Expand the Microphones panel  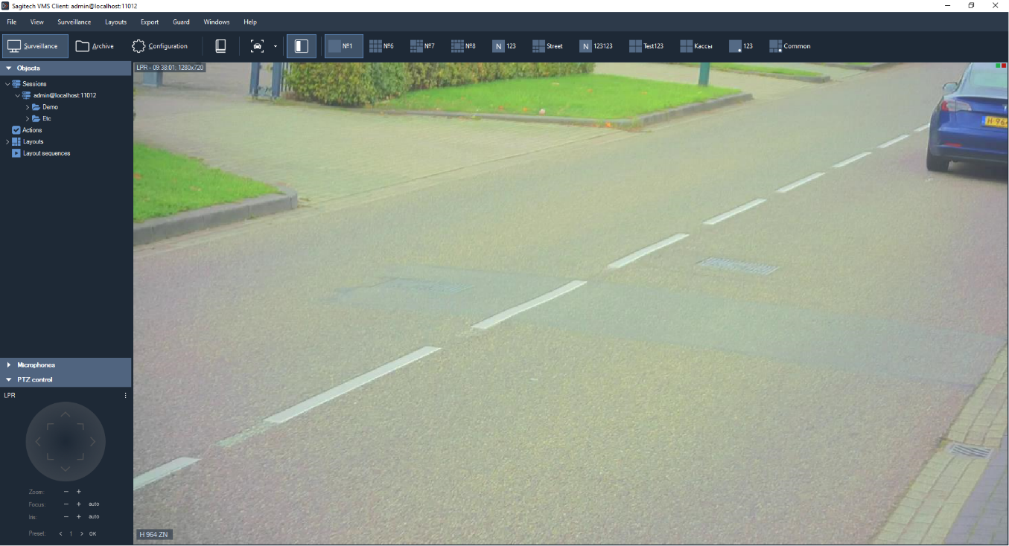click(x=9, y=365)
